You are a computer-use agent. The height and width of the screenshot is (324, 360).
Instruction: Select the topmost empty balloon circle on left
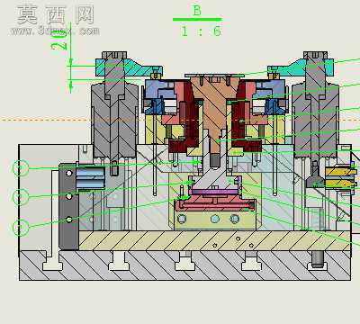point(21,168)
